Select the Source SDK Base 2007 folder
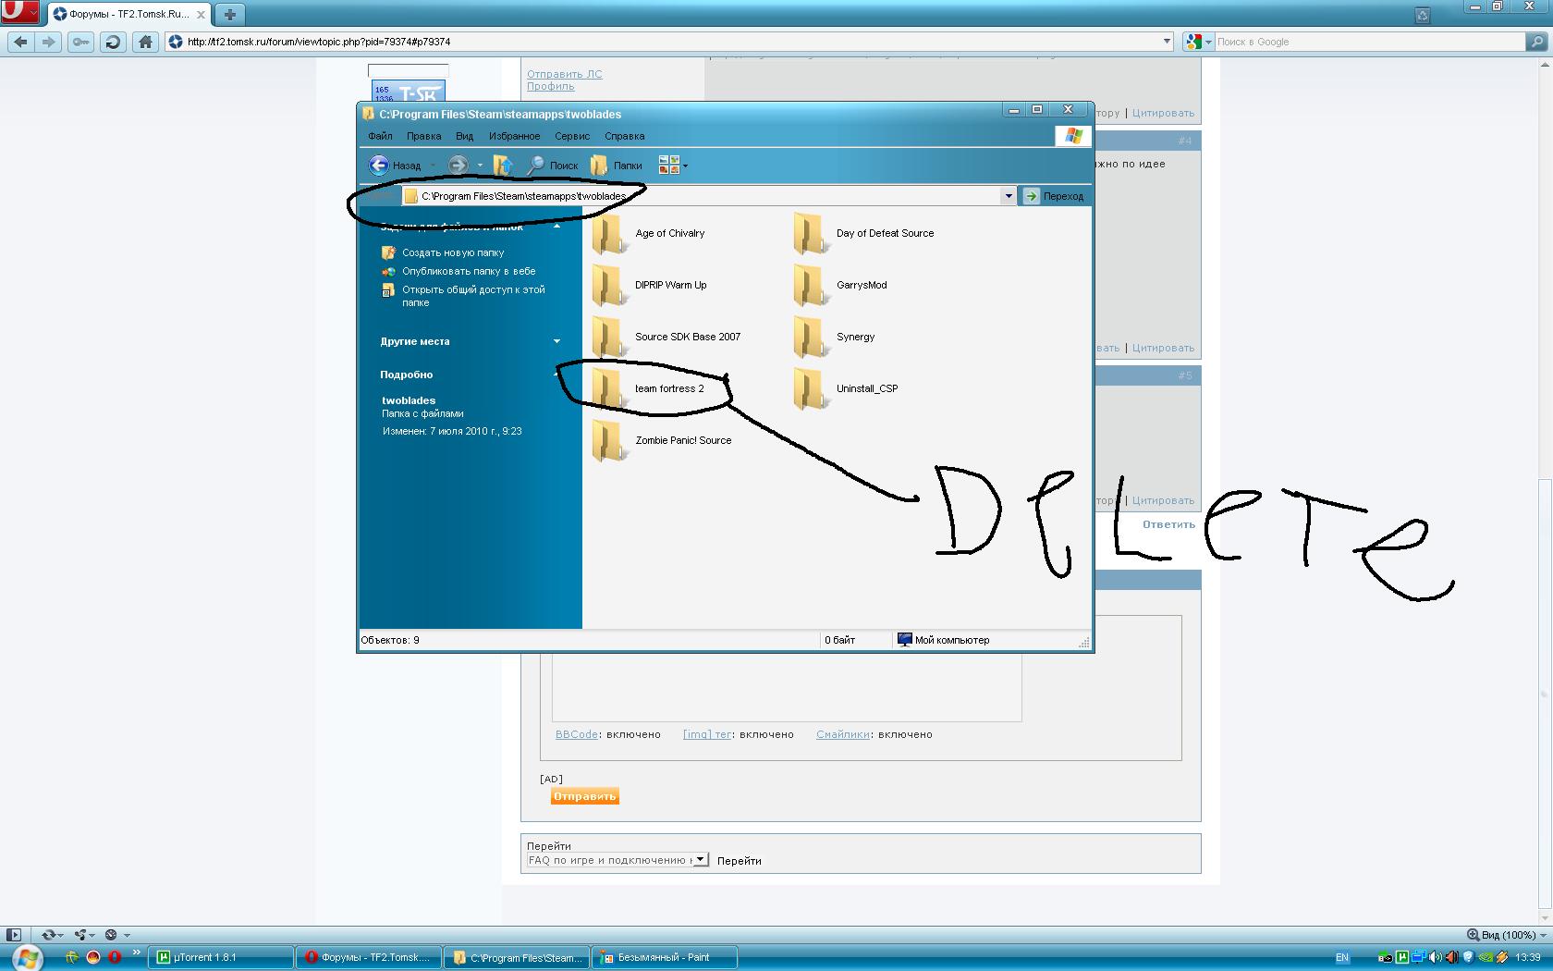The width and height of the screenshot is (1553, 971). 666,337
